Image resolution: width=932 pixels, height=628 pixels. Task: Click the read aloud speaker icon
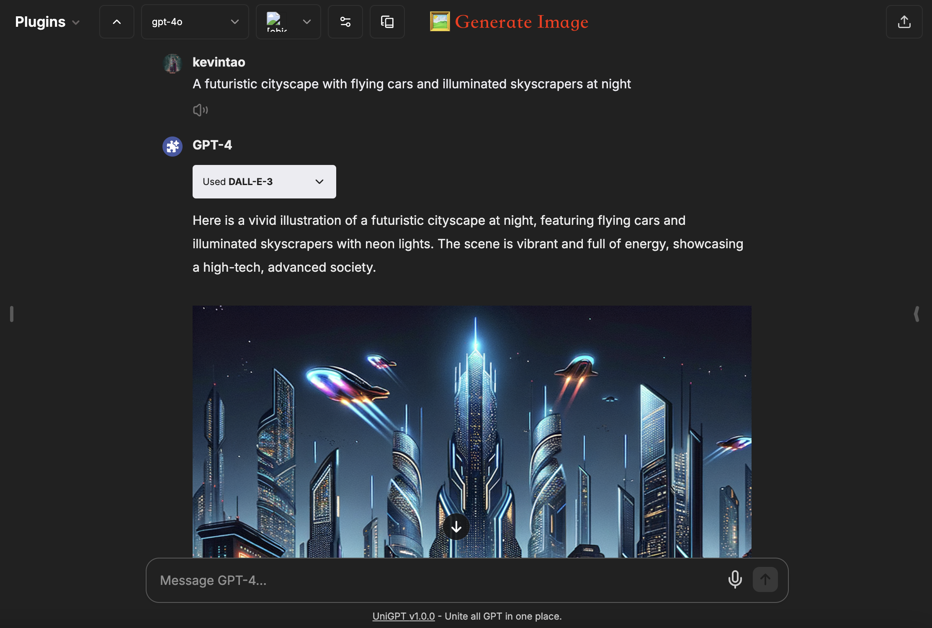click(x=200, y=110)
